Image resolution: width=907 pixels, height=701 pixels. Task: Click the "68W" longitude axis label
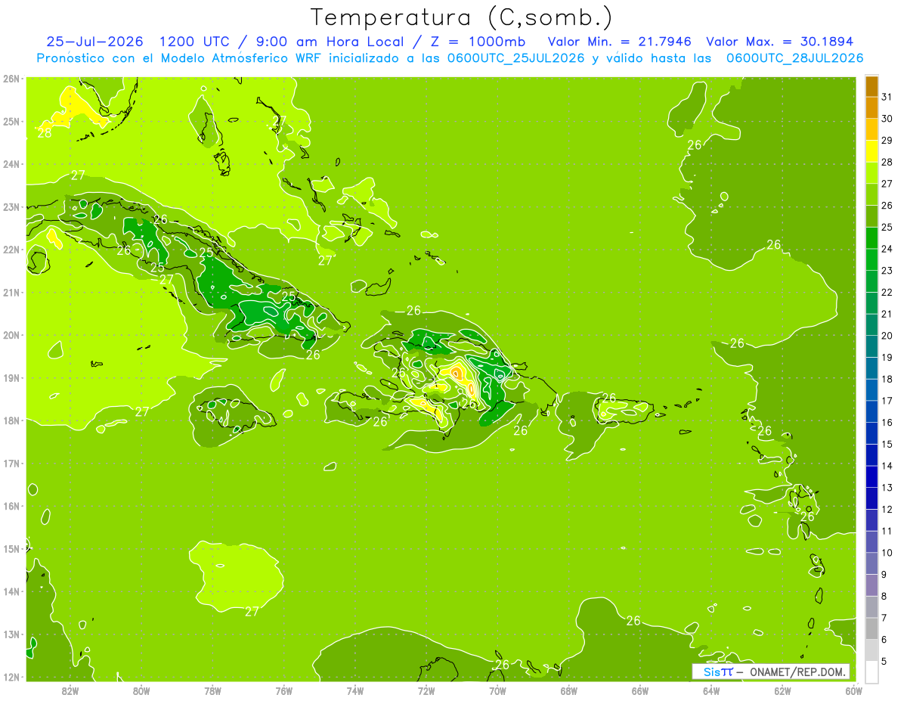569,690
